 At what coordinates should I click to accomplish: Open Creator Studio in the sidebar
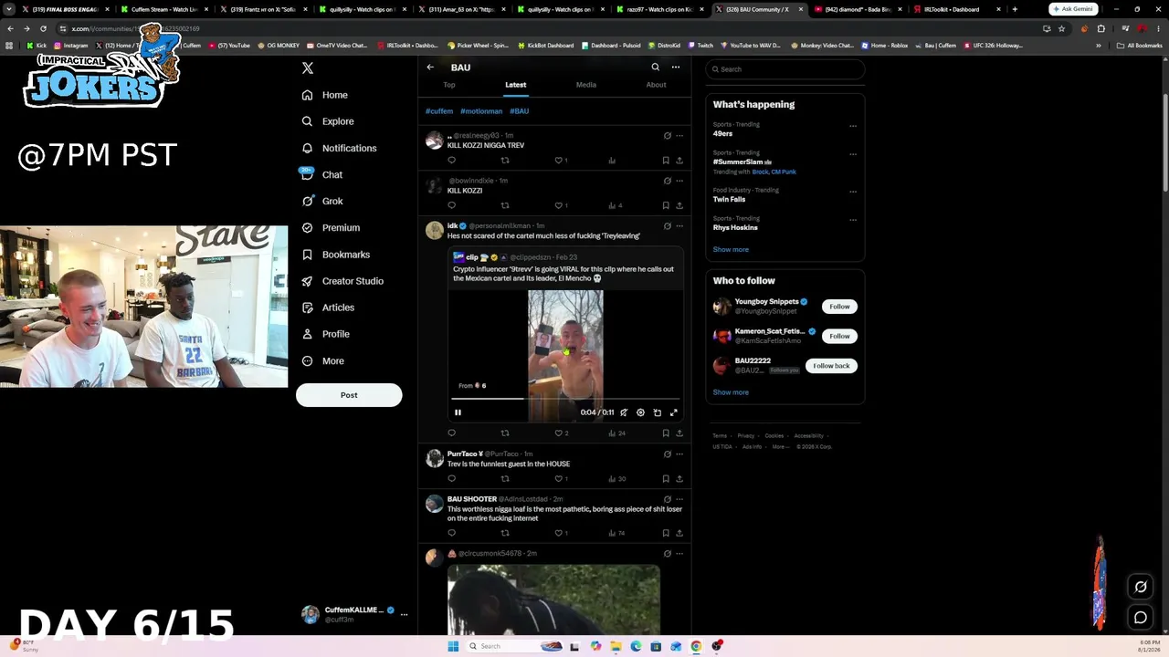[x=342, y=281]
